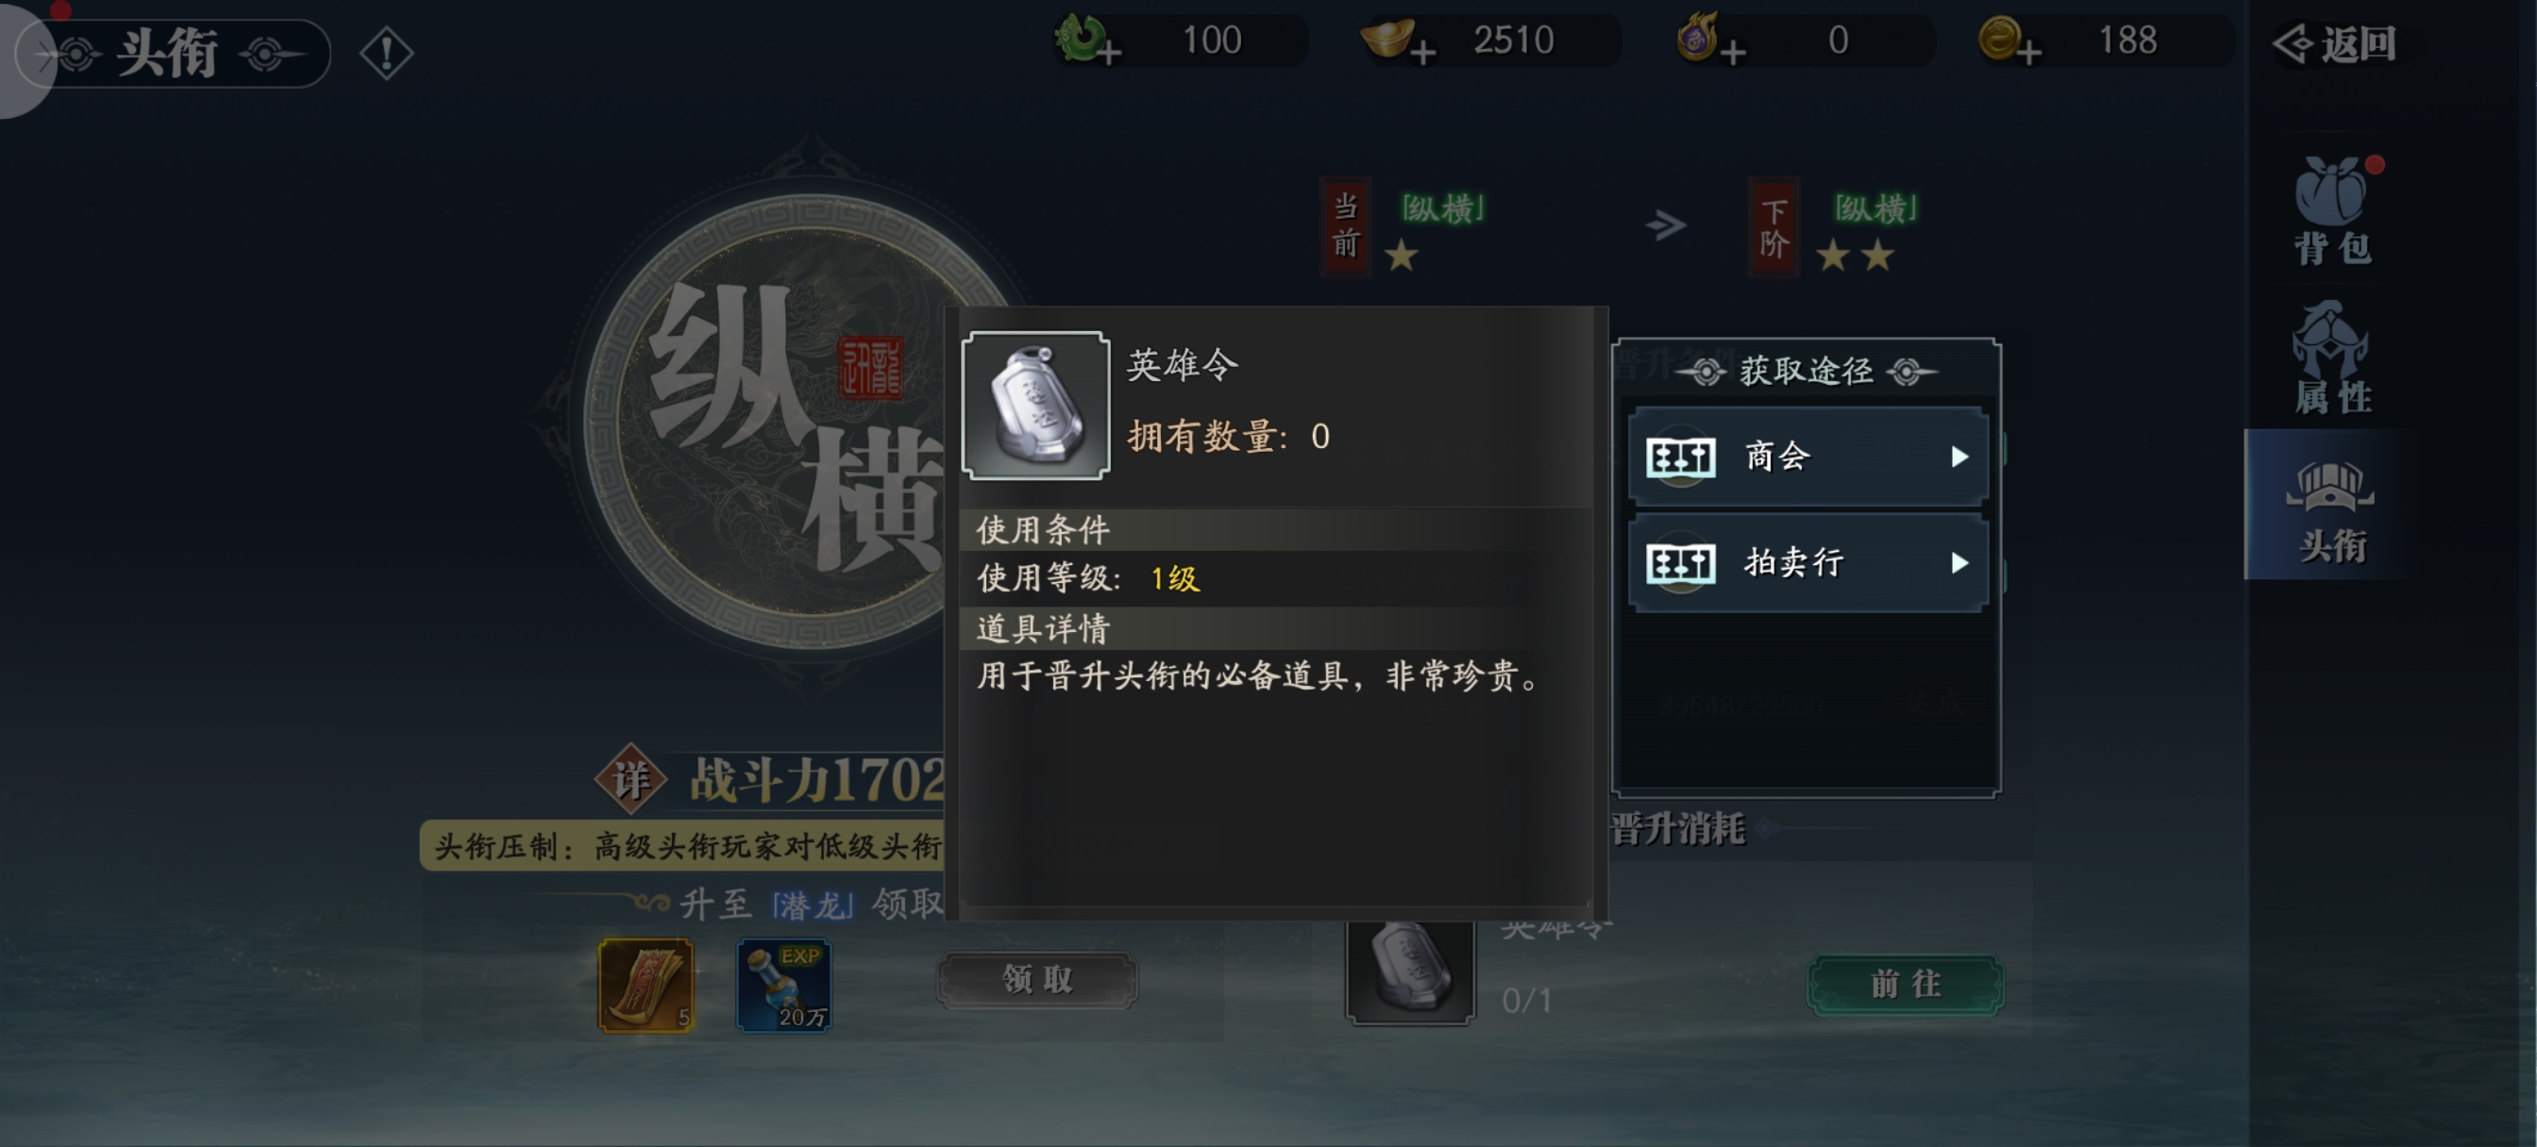Add gold coins showing 188
This screenshot has height=1147, width=2537.
click(2026, 53)
